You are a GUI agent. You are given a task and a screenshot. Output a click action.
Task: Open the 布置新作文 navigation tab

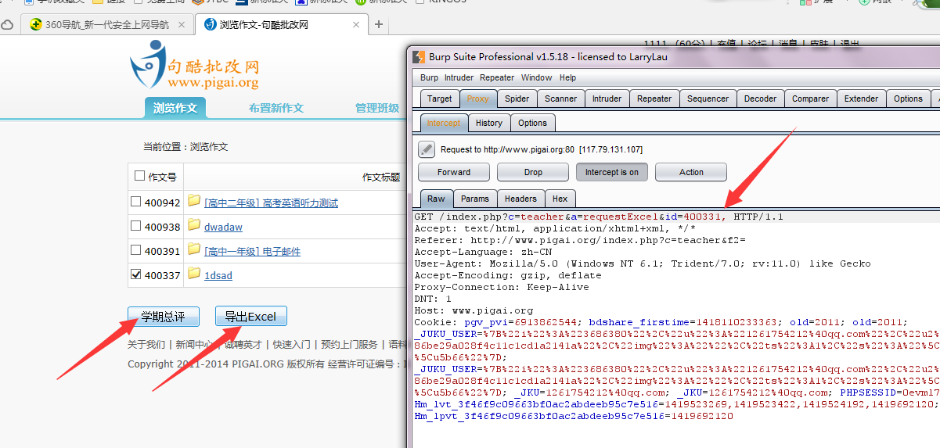pyautogui.click(x=276, y=108)
